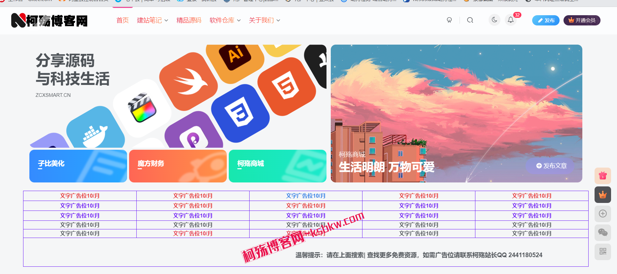This screenshot has height=274, width=617.
Task: Click the crown VIP sidebar icon
Action: click(603, 195)
